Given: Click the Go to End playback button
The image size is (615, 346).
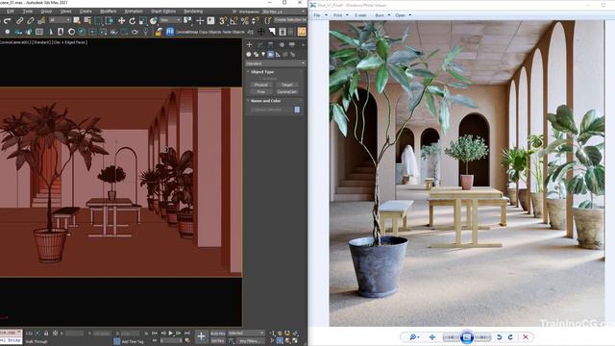Looking at the screenshot, I should point(187,334).
